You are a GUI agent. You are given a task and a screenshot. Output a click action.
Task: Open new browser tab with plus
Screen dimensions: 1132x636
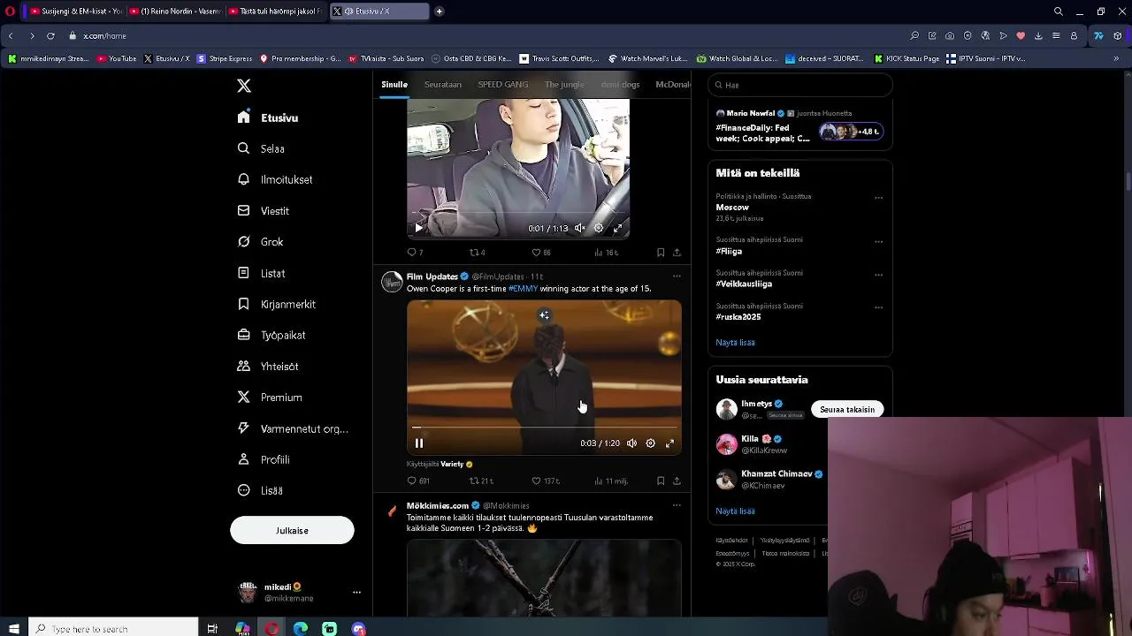(x=440, y=11)
